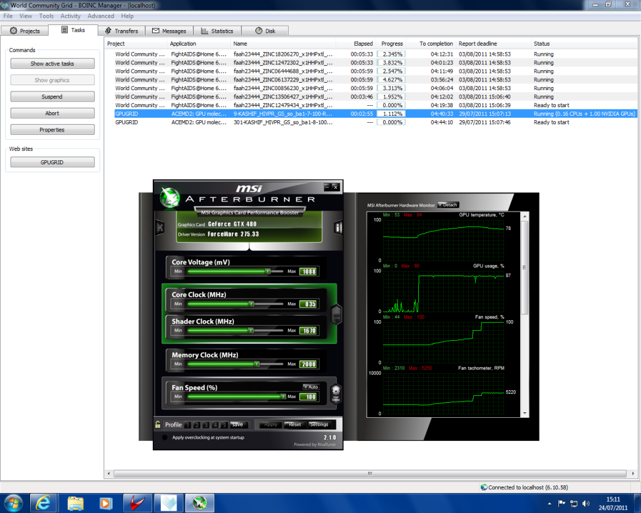This screenshot has width=641, height=513.
Task: Switch to the Transfers tab
Action: click(x=121, y=31)
